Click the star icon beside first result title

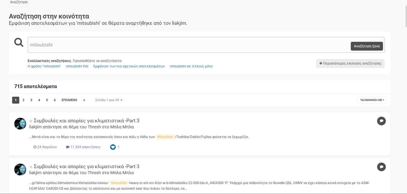[31, 121]
